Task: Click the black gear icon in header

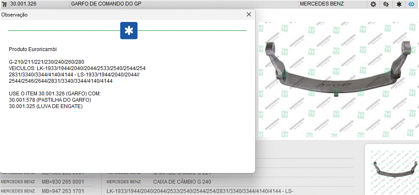Action: click(373, 4)
